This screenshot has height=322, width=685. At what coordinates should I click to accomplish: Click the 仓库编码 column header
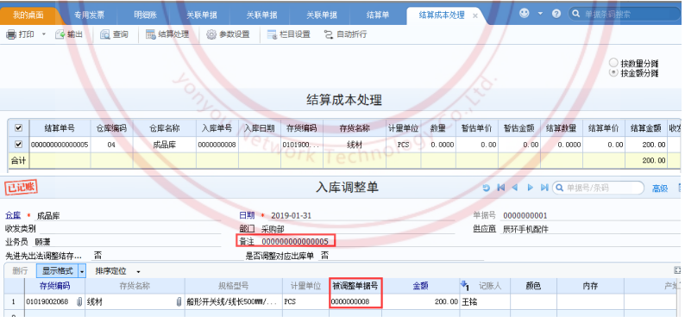[111, 128]
